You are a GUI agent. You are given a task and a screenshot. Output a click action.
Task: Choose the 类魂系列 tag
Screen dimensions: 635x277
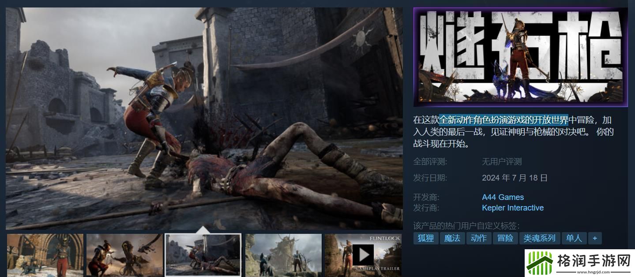539,238
